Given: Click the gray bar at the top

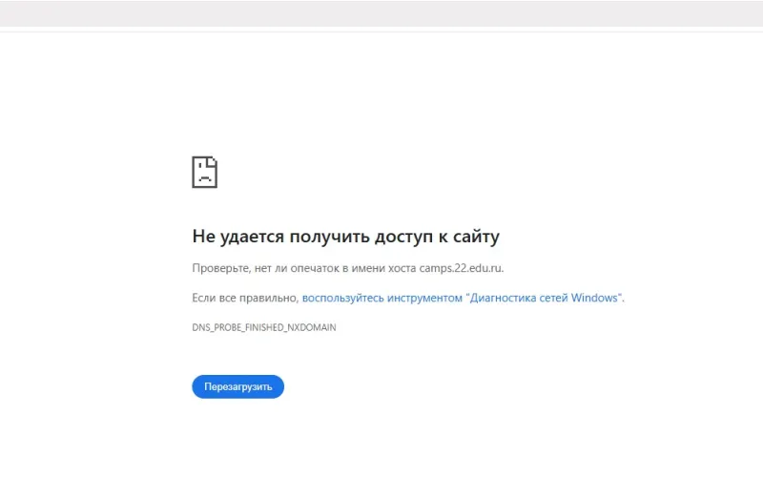Looking at the screenshot, I should point(381,13).
